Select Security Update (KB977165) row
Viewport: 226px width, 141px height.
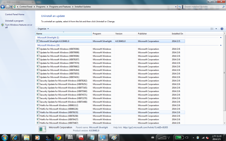click(111, 88)
